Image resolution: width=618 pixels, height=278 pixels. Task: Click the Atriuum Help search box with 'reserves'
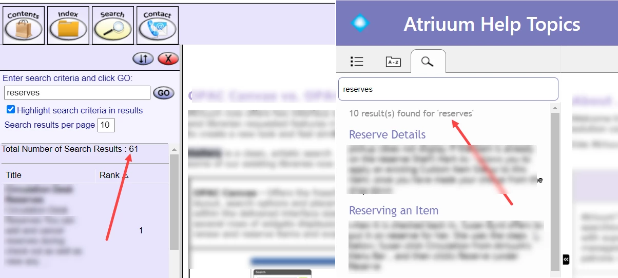tap(448, 89)
